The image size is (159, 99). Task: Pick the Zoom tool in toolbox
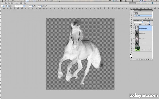coord(131,53)
